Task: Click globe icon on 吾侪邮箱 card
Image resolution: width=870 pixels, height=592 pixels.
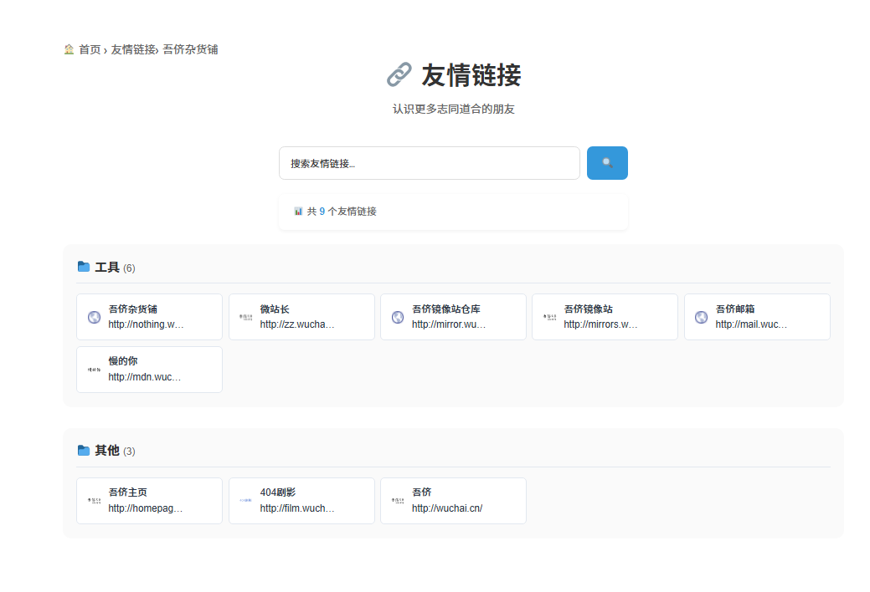Action: click(702, 317)
